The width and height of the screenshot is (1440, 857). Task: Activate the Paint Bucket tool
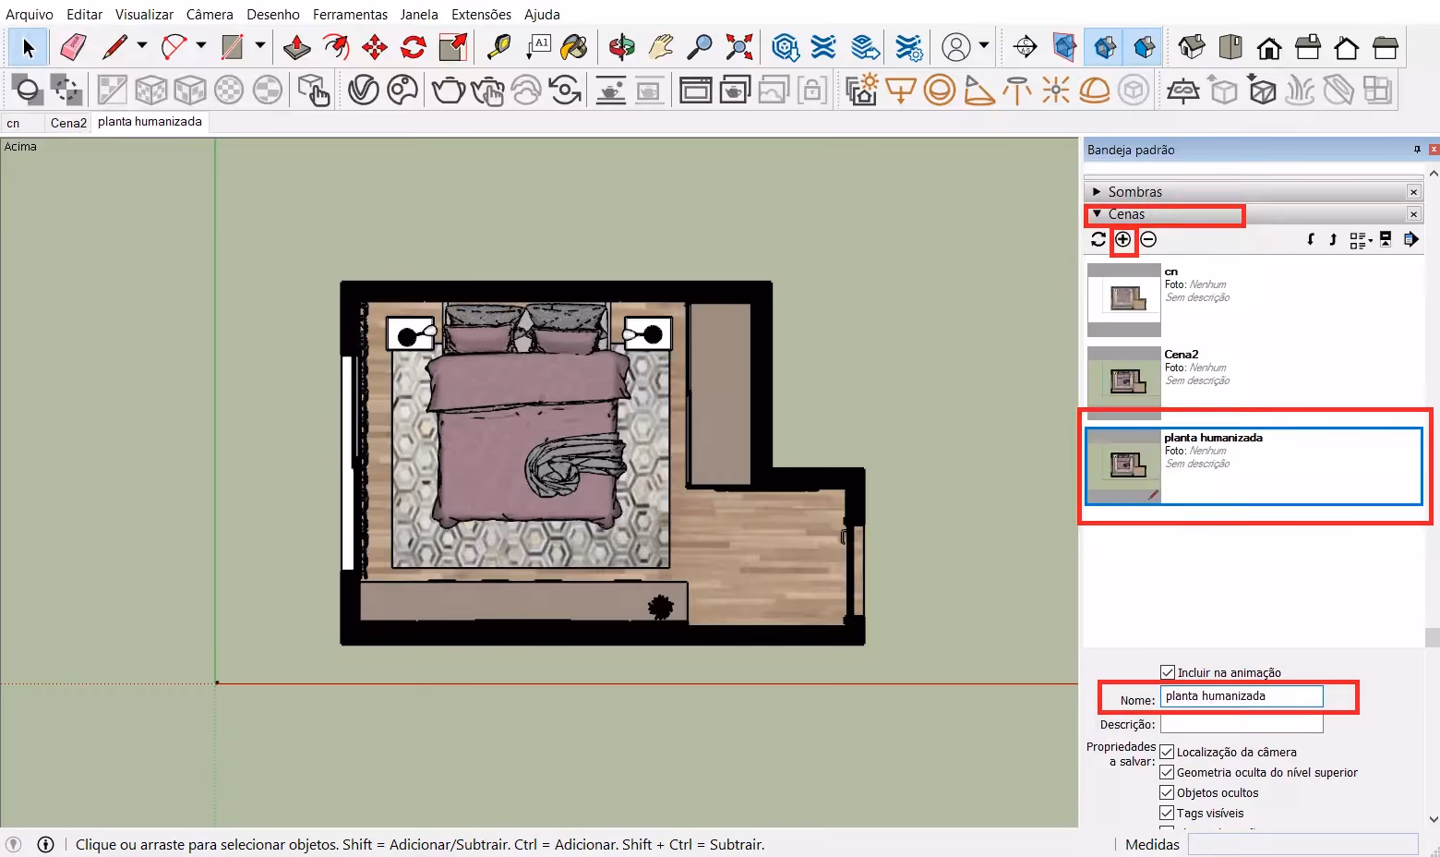[574, 47]
